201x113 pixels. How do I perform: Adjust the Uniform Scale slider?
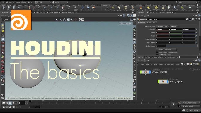coord(182,46)
